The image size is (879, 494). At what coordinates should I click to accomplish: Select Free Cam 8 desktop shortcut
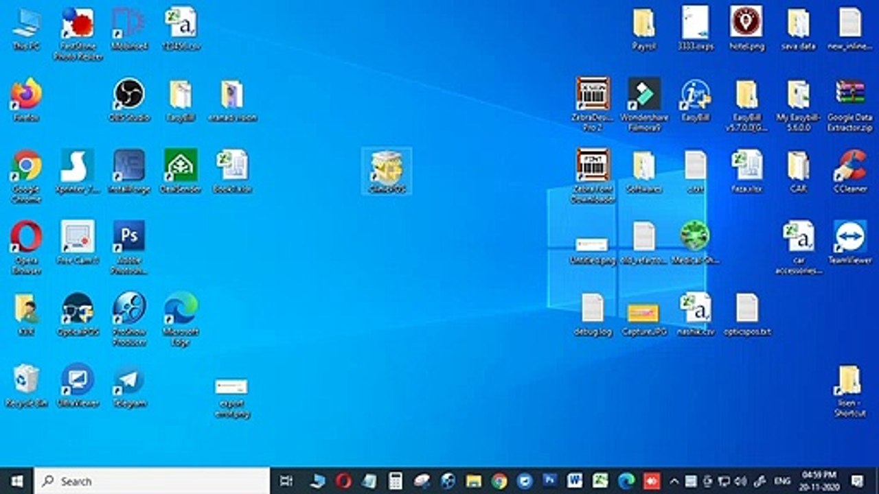pos(78,243)
